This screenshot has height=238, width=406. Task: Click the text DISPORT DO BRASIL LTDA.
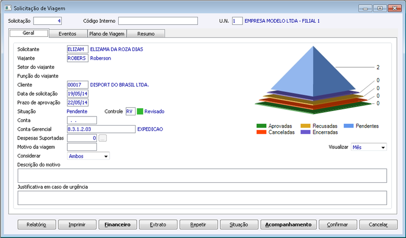(x=120, y=85)
